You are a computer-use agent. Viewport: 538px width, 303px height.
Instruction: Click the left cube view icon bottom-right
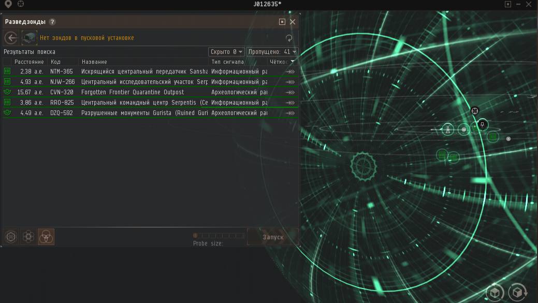[495, 293]
